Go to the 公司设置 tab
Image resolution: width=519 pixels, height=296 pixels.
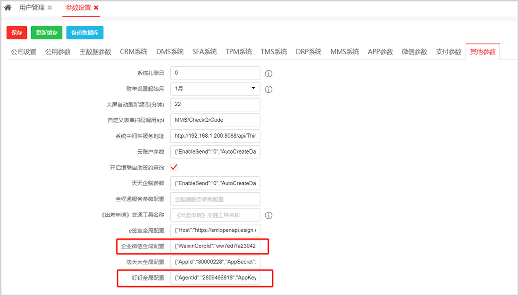click(x=24, y=52)
